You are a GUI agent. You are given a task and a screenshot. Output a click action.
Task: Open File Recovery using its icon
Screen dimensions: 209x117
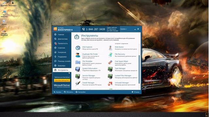pyautogui.click(x=110, y=55)
